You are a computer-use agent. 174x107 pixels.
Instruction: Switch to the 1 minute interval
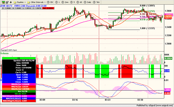[58, 2]
